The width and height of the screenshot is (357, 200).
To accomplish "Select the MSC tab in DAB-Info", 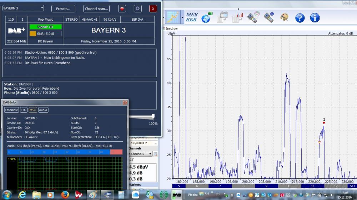I will point(32,110).
